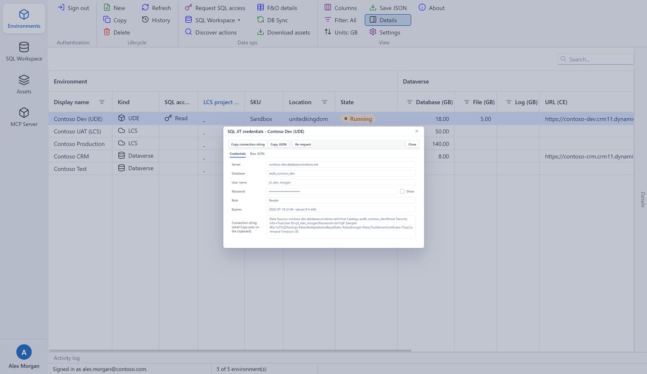Open filter on Display name column
Screen dimensions: 647x374
coord(102,102)
